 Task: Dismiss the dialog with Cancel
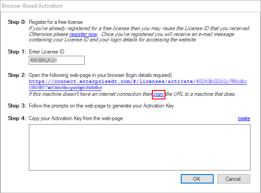point(234,179)
